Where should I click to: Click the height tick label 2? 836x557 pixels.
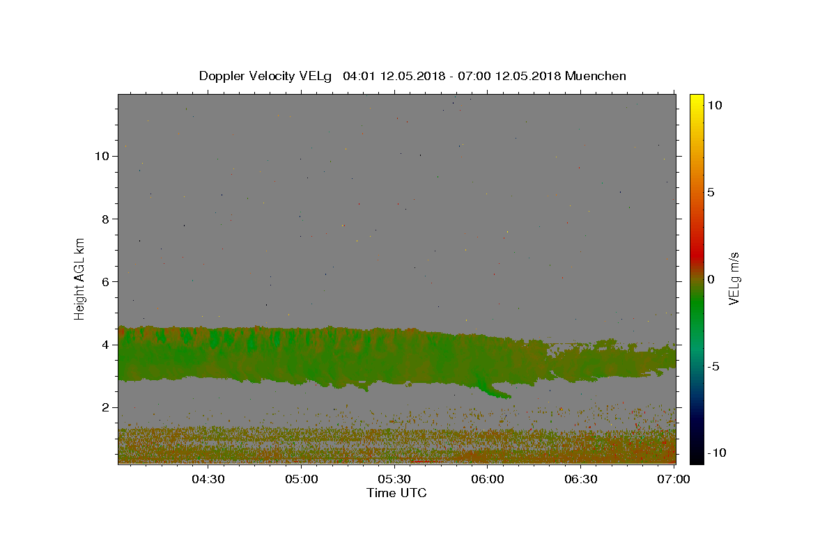click(x=105, y=407)
